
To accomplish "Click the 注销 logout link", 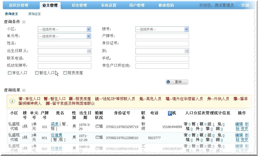I will (245, 5).
